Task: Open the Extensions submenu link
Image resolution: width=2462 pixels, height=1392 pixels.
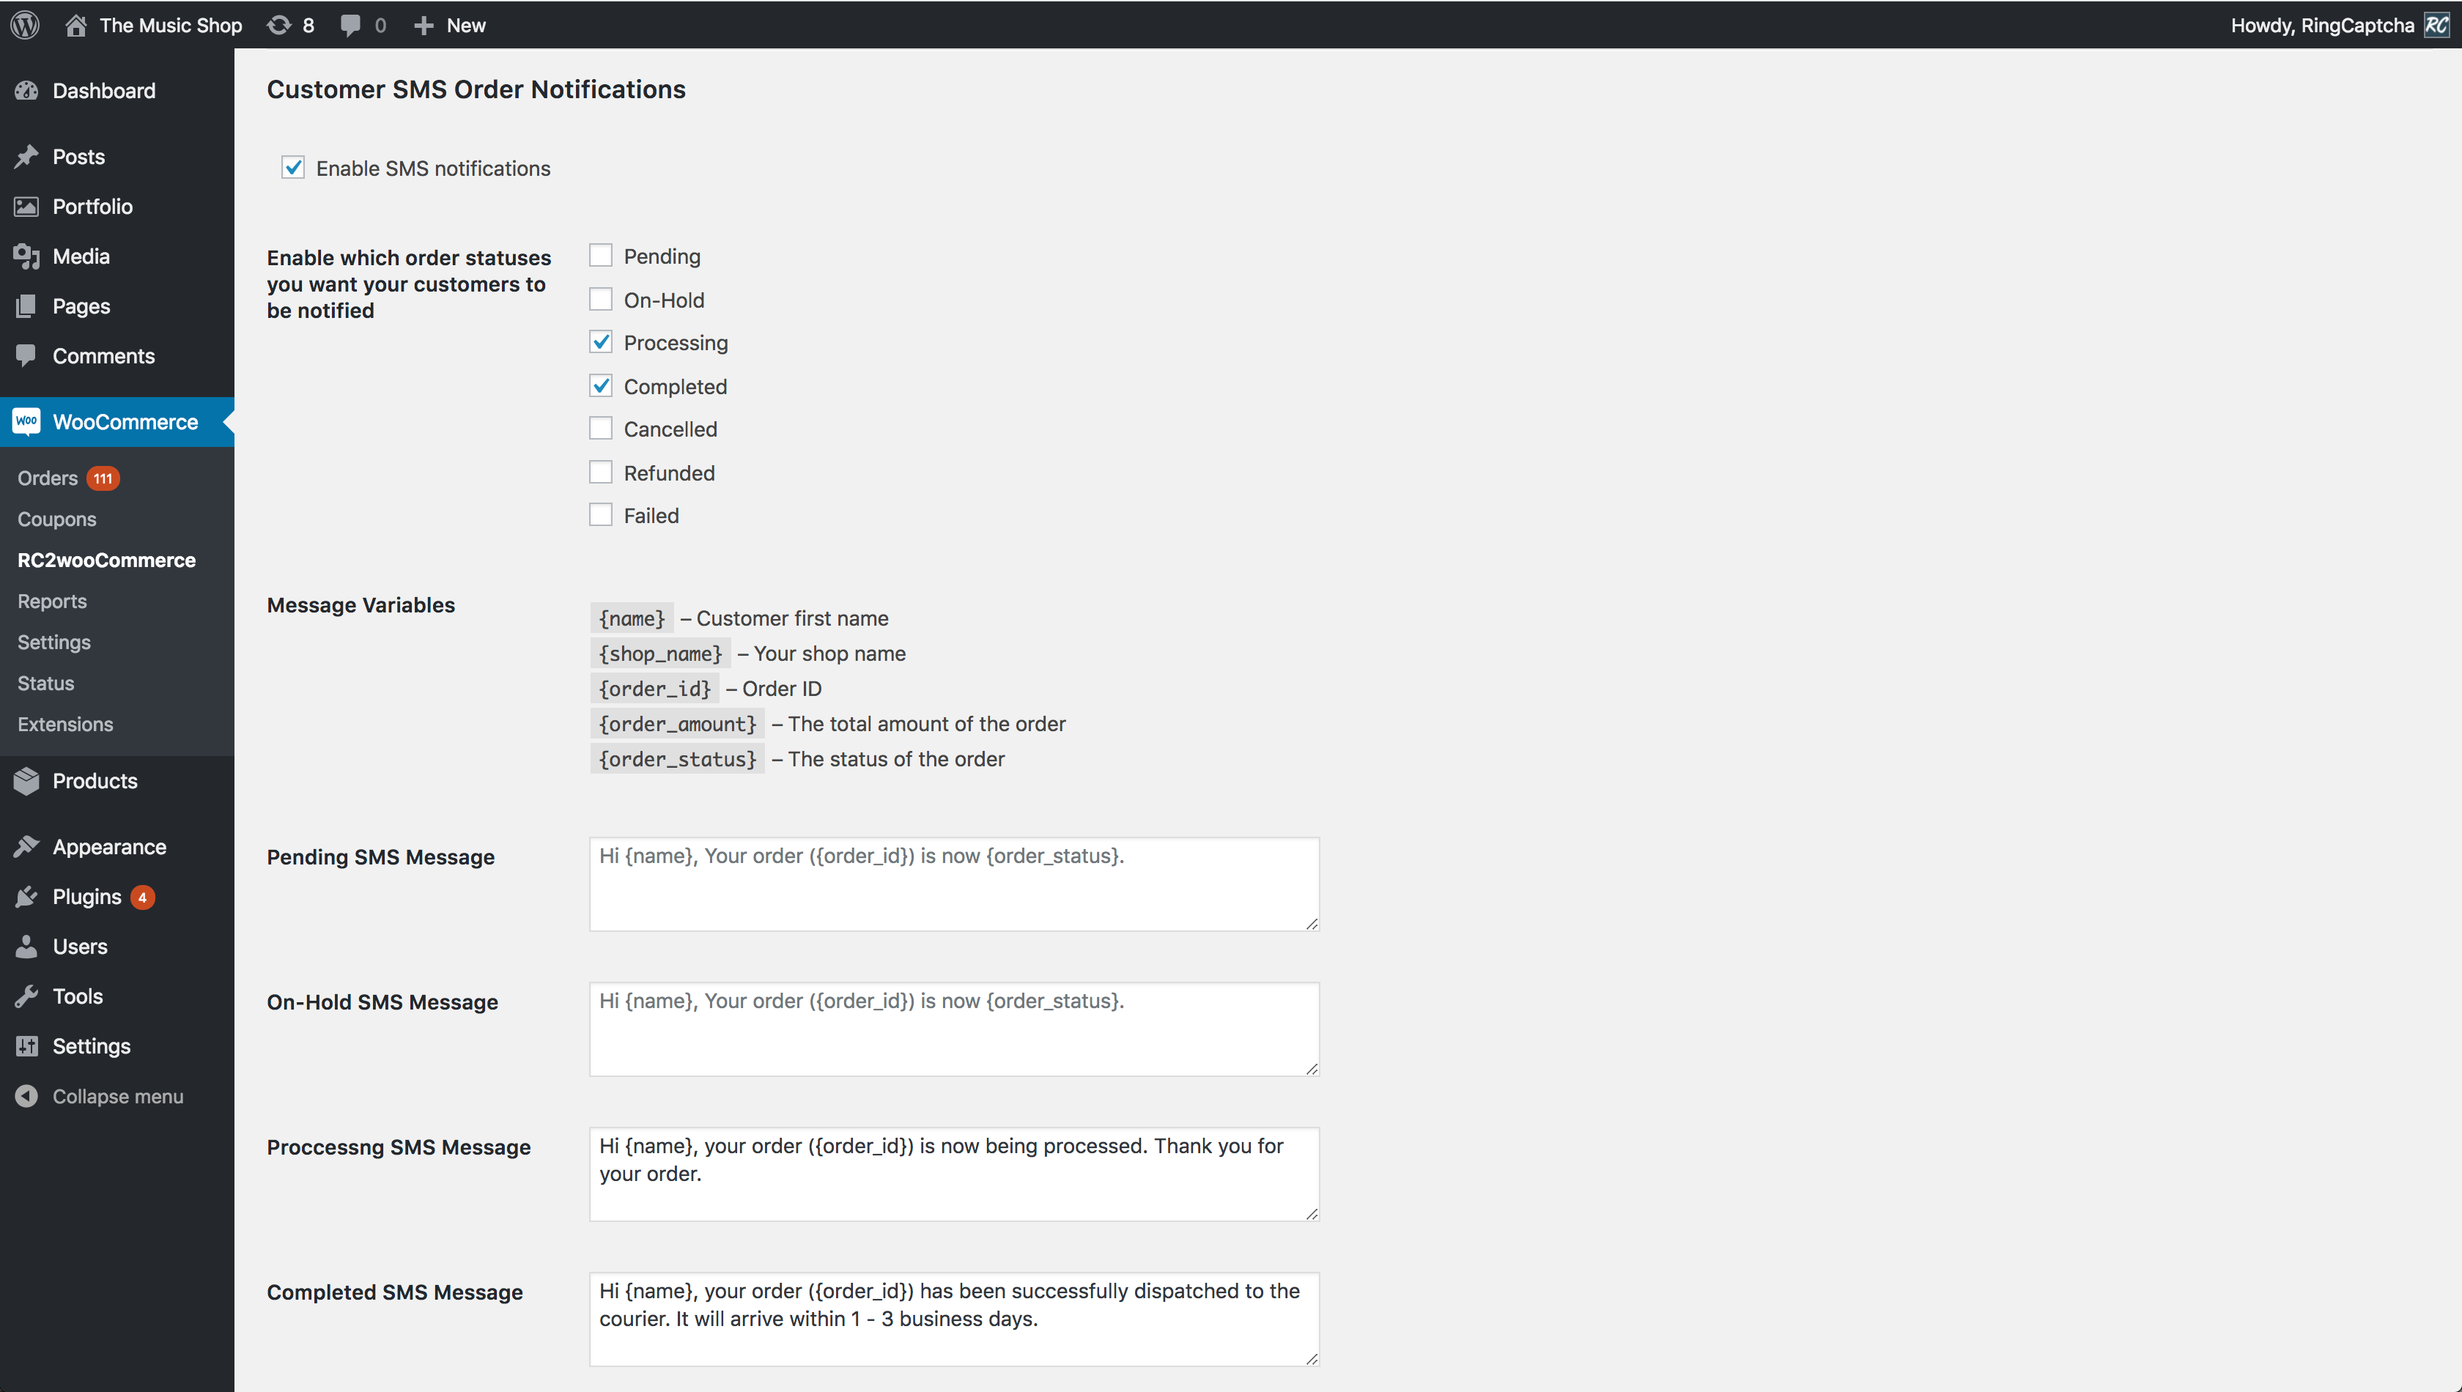Action: coord(65,725)
